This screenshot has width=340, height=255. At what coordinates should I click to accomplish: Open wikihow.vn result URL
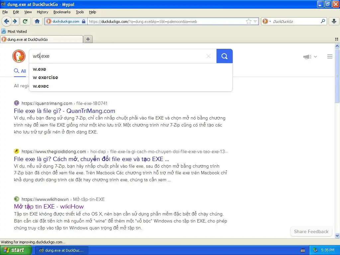(x=63, y=199)
